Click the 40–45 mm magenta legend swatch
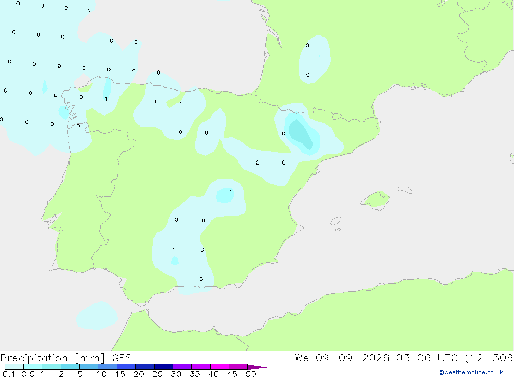Image resolution: width=514 pixels, height=377 pixels. 219,367
